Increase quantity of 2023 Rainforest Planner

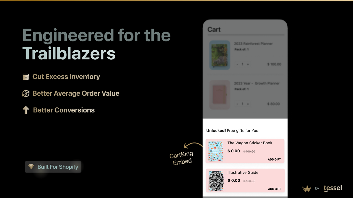pos(248,64)
